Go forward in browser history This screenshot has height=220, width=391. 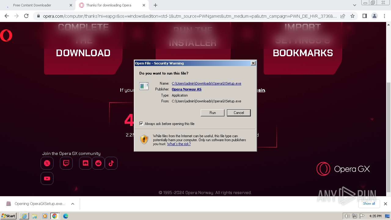pyautogui.click(x=16, y=16)
